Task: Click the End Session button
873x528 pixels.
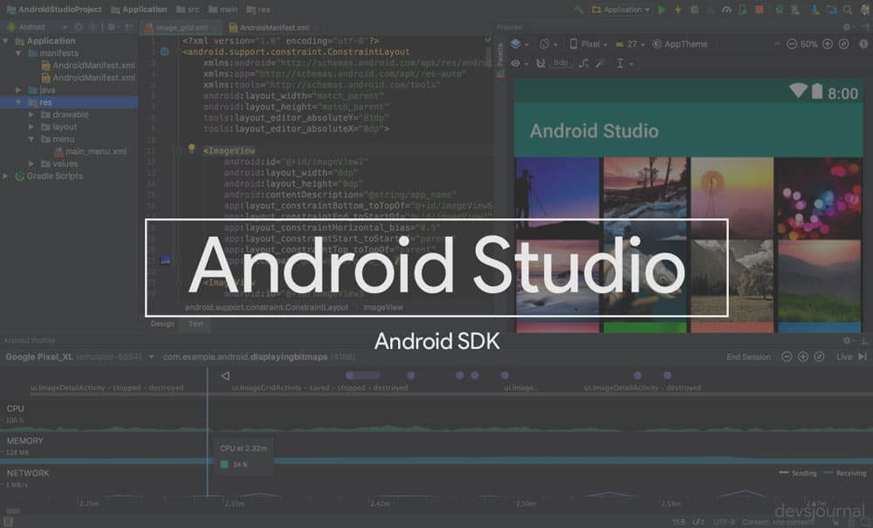Action: (748, 357)
